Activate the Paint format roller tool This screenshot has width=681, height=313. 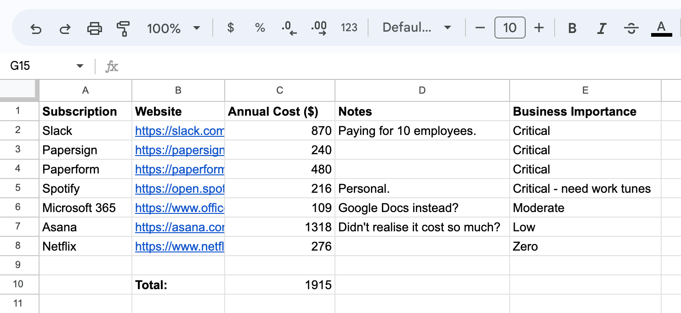click(123, 28)
